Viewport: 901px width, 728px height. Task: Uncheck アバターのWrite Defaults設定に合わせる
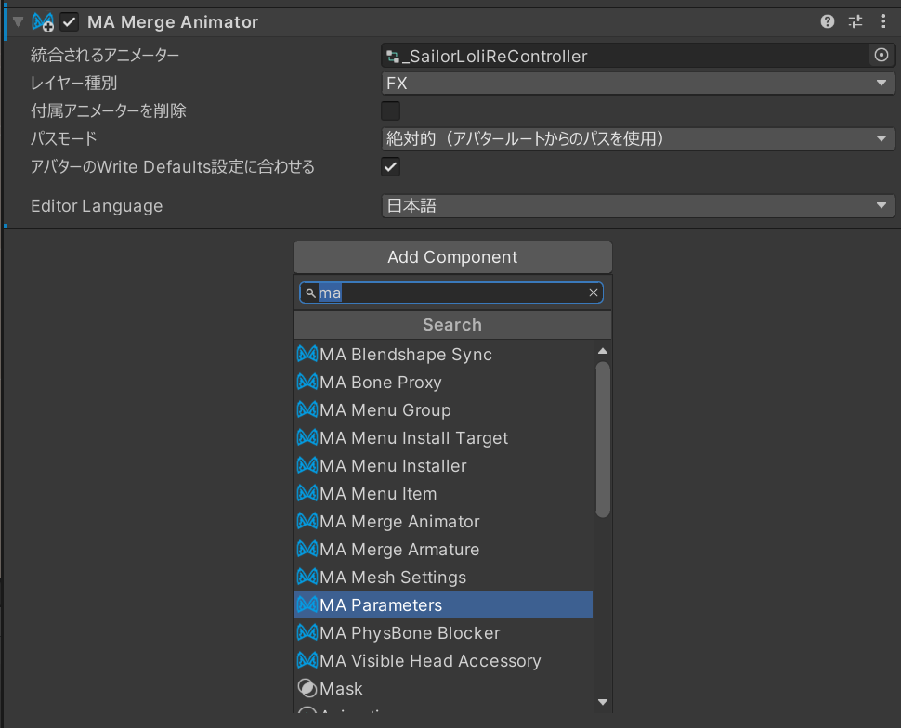(x=390, y=166)
